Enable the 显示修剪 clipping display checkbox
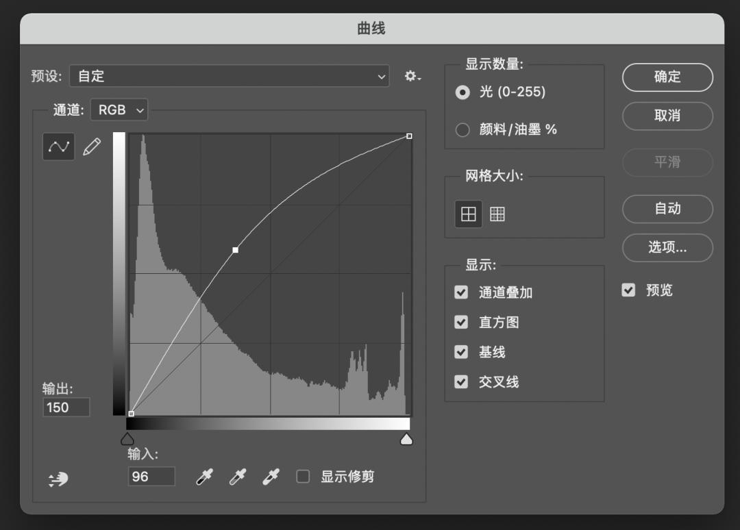This screenshot has width=740, height=530. pyautogui.click(x=303, y=476)
